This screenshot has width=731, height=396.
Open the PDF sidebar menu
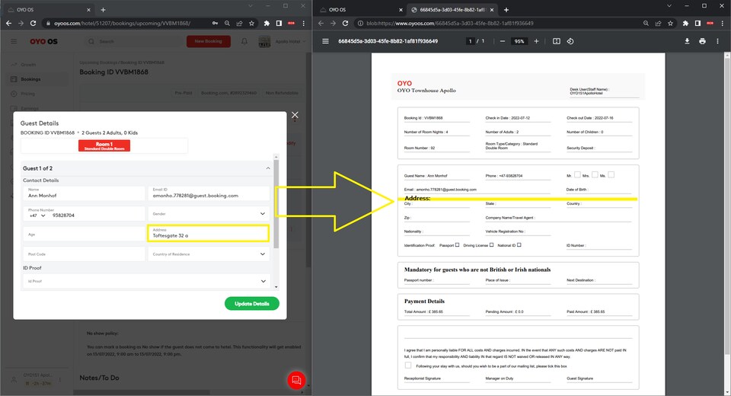326,41
